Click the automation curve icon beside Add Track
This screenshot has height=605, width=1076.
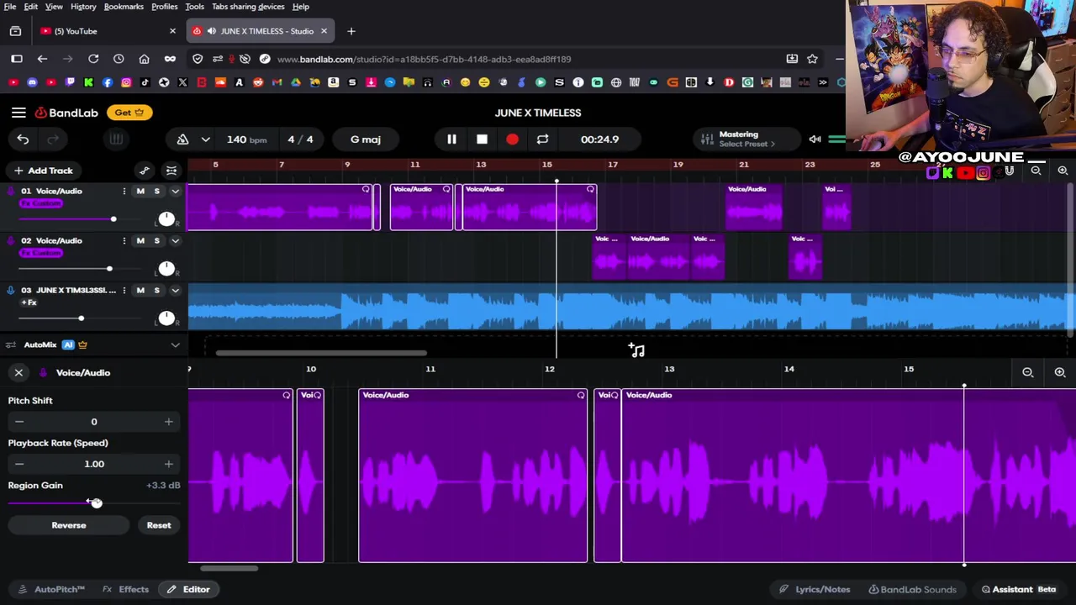(145, 171)
